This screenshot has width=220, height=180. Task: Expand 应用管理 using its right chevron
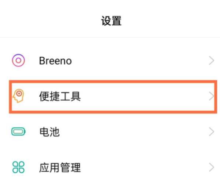pos(212,167)
